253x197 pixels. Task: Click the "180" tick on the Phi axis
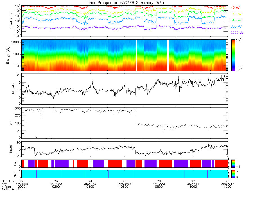[x=18, y=123]
